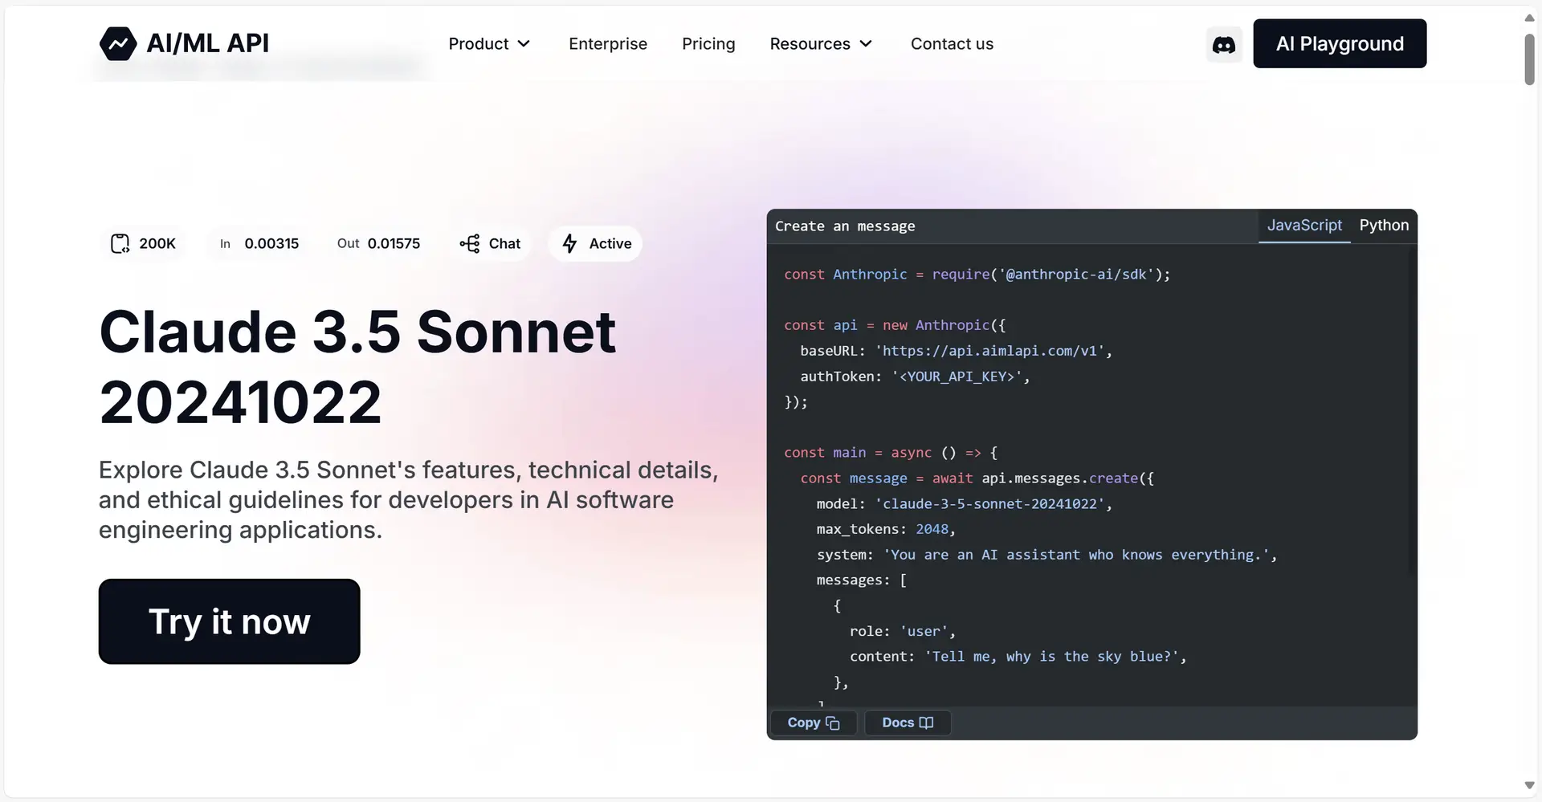Open the Discord icon link

coord(1224,44)
